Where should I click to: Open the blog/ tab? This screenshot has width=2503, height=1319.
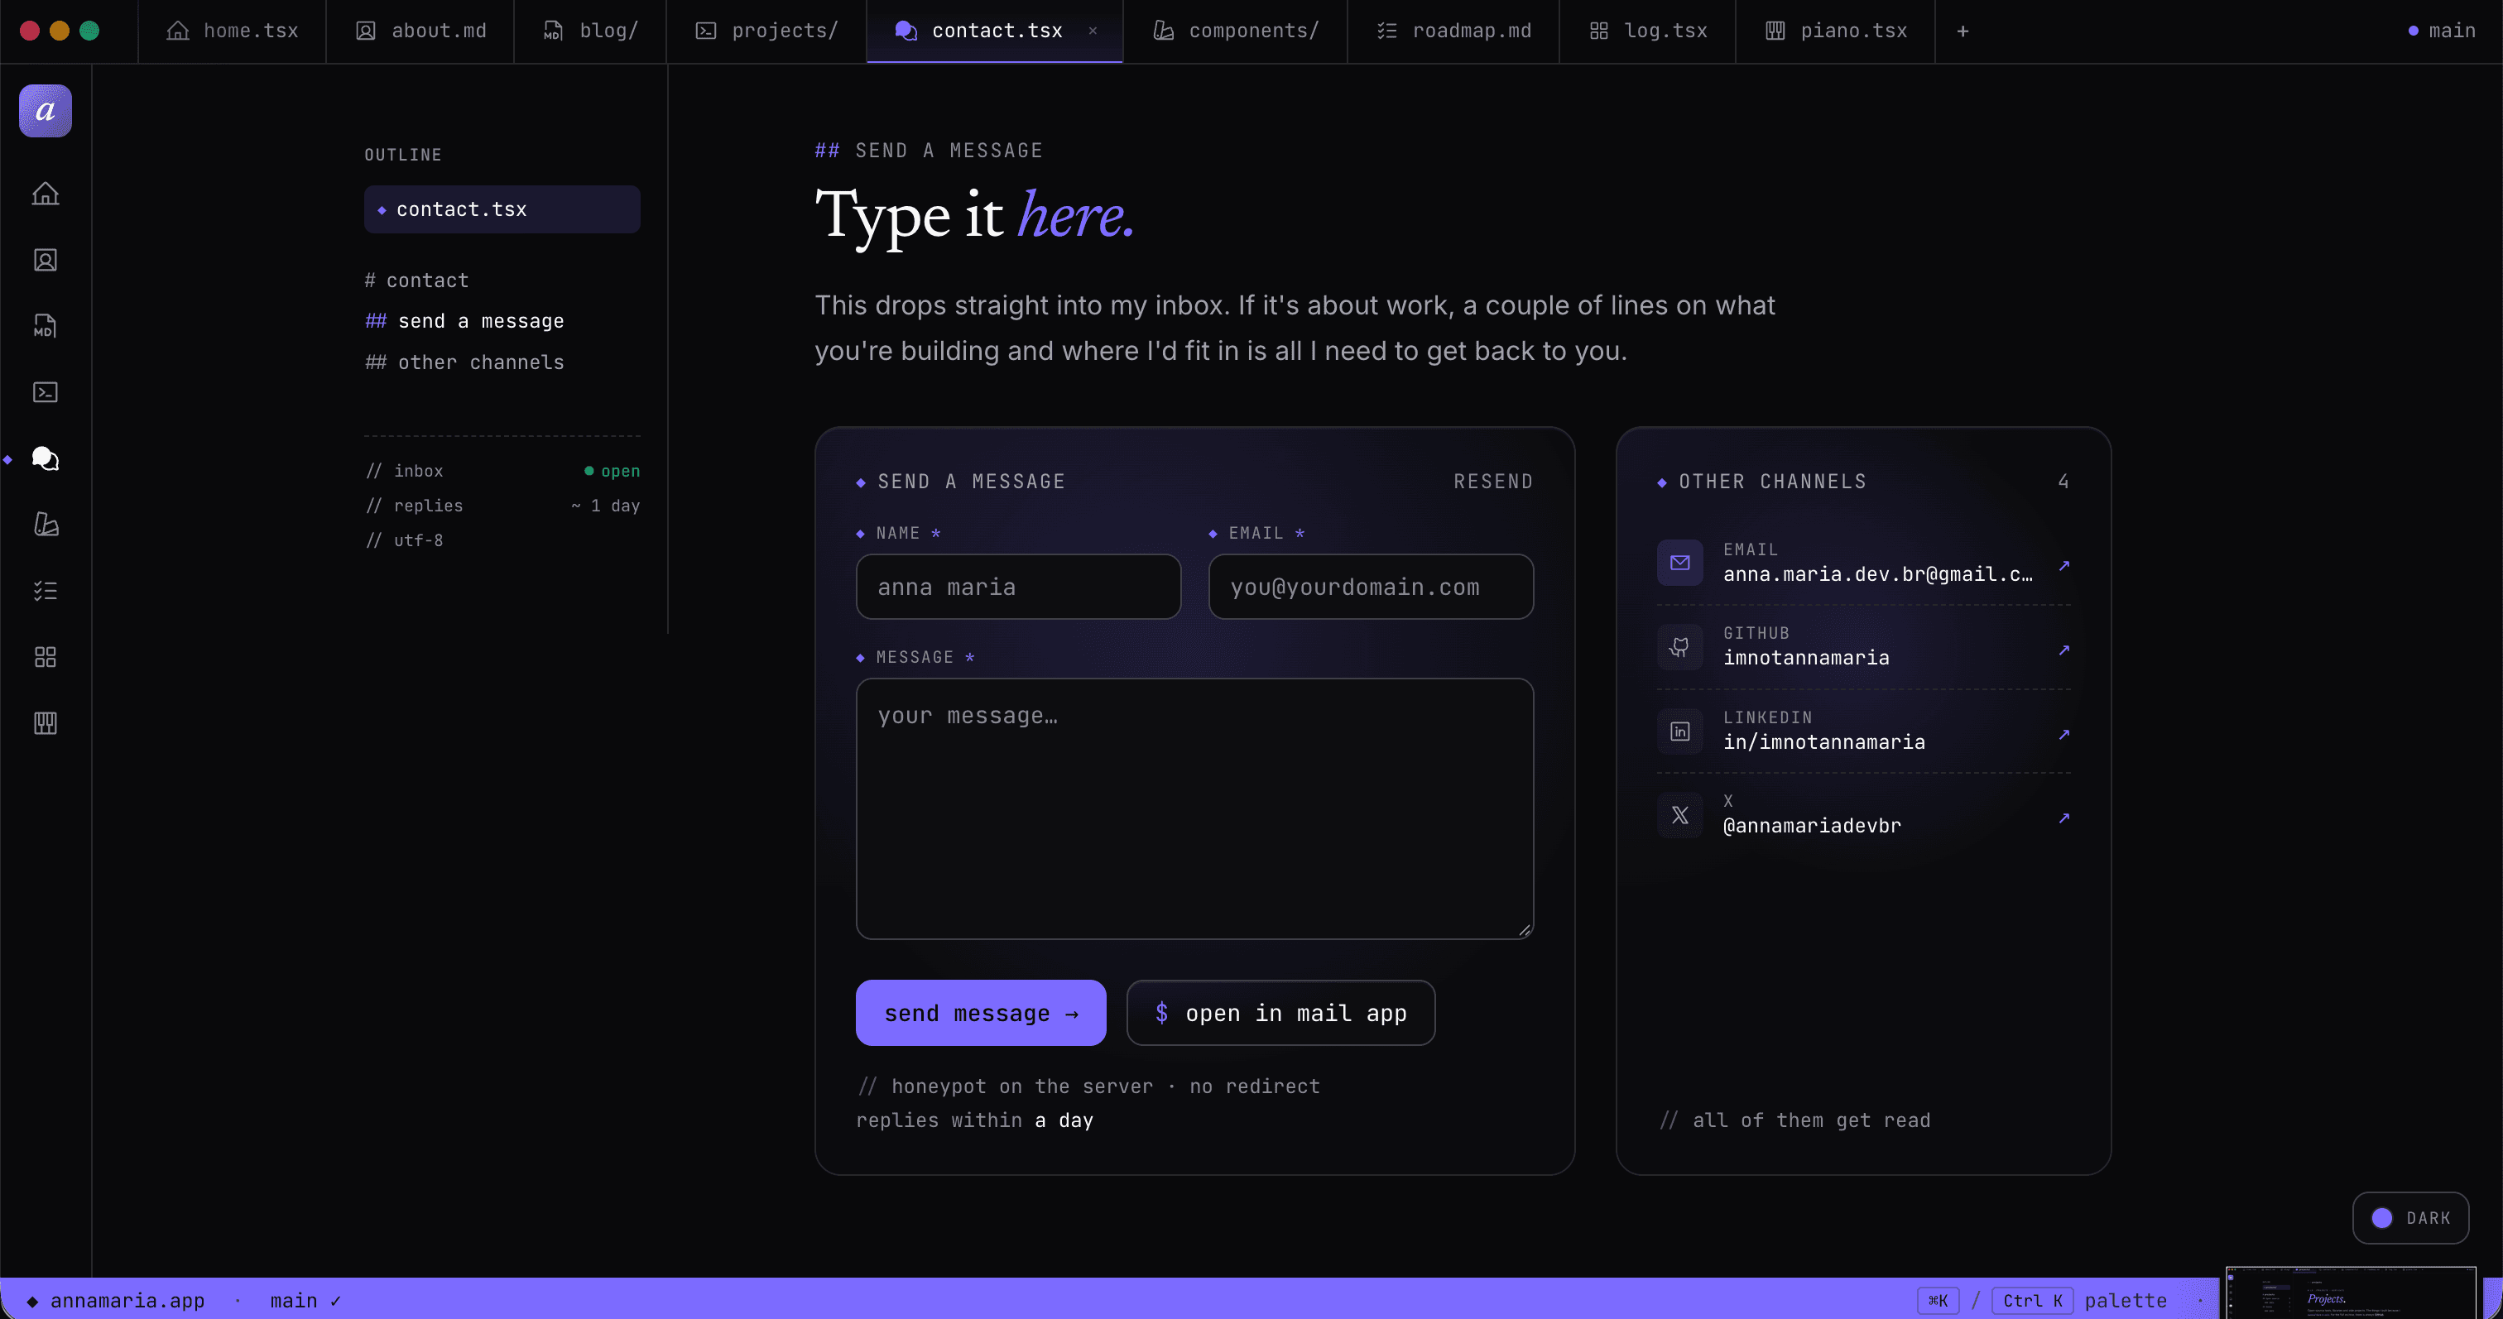click(x=590, y=31)
